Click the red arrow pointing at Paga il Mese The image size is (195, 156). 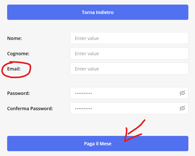click(x=135, y=131)
